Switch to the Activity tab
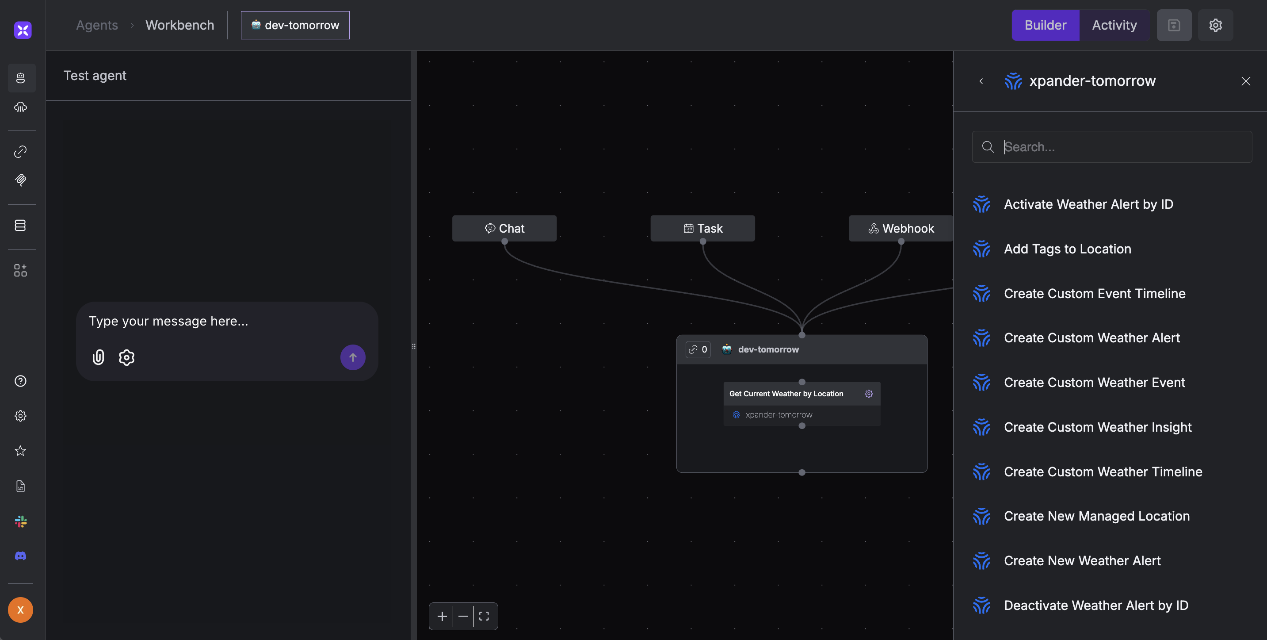Screen dimensions: 1267x640 pyautogui.click(x=1114, y=25)
